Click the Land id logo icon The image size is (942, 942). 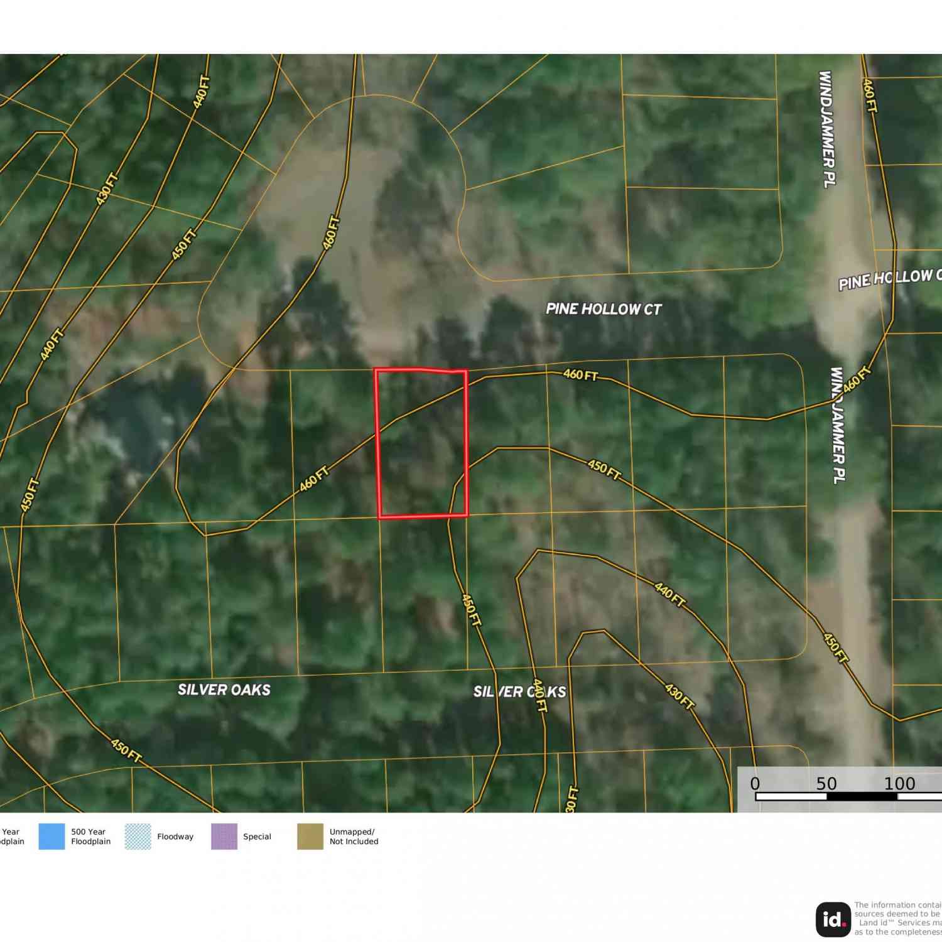833,919
